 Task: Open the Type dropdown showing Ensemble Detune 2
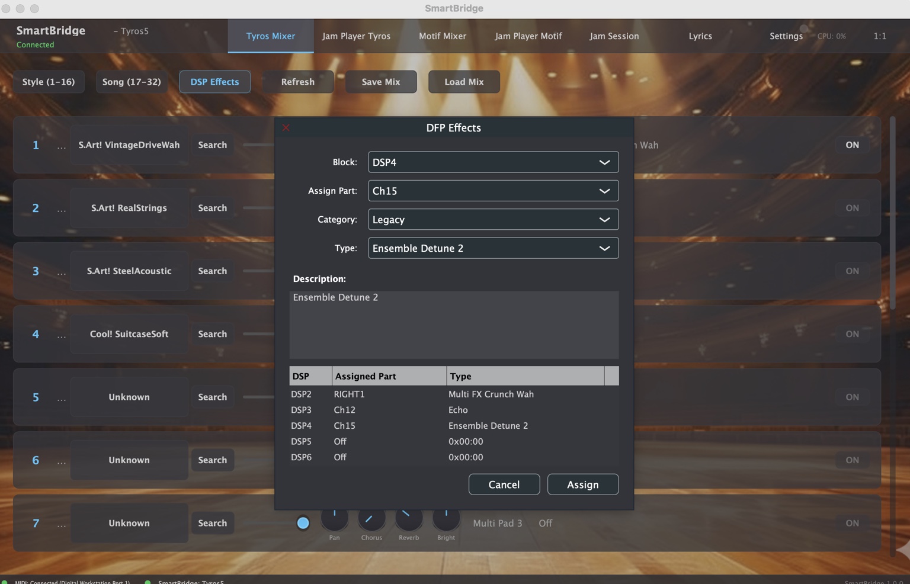click(492, 248)
